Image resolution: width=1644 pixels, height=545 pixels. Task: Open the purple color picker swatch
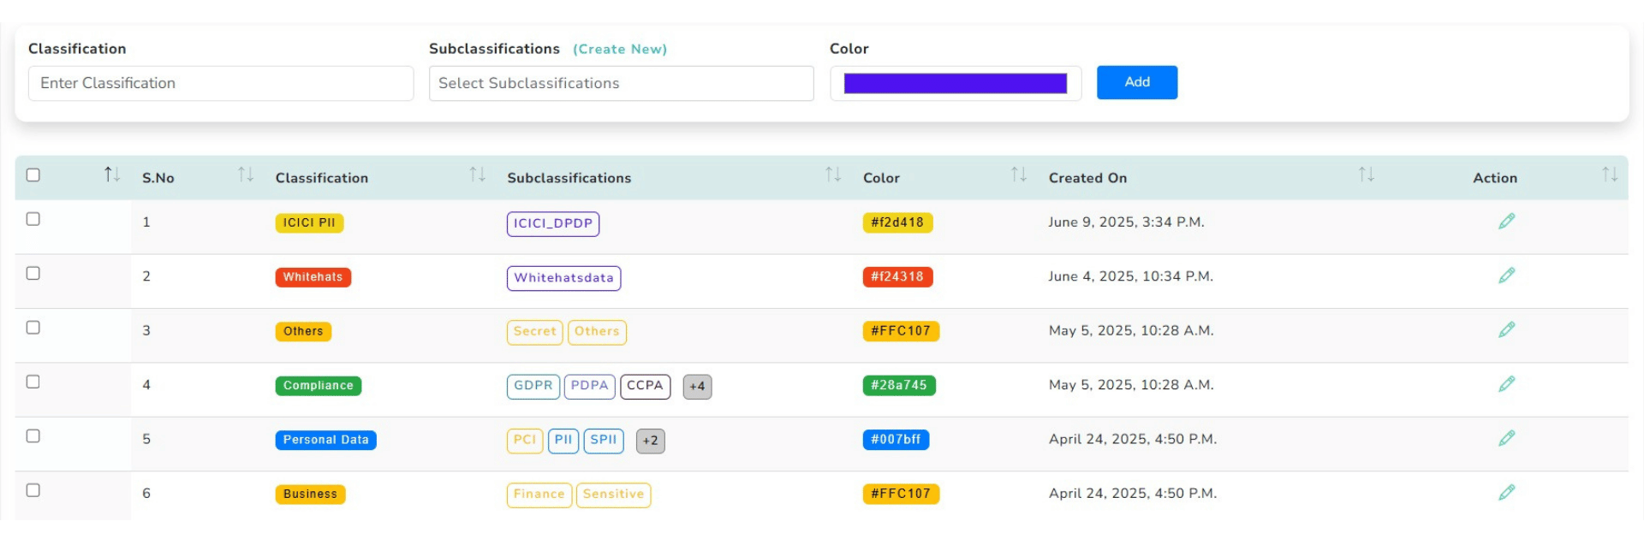[955, 84]
